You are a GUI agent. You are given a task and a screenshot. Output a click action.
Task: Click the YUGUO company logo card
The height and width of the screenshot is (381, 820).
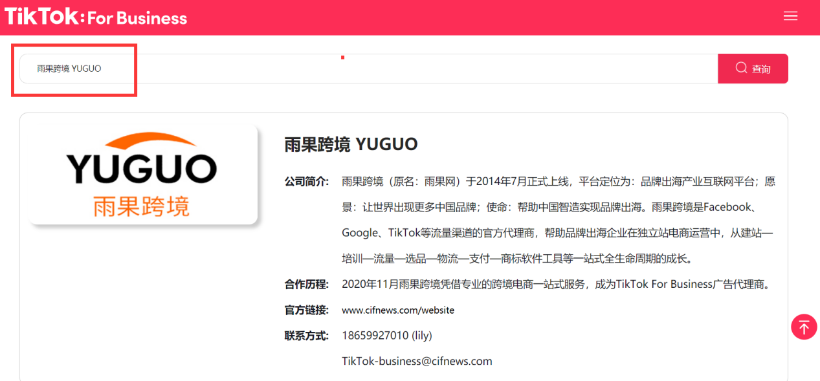142,169
